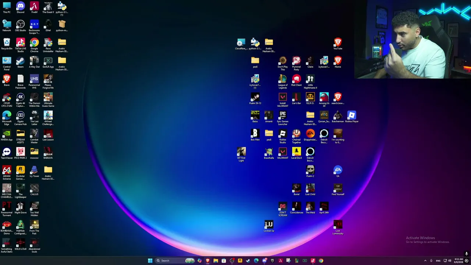471x265 pixels.
Task: Select the Revo Uninstaller icon
Action: click(48, 45)
